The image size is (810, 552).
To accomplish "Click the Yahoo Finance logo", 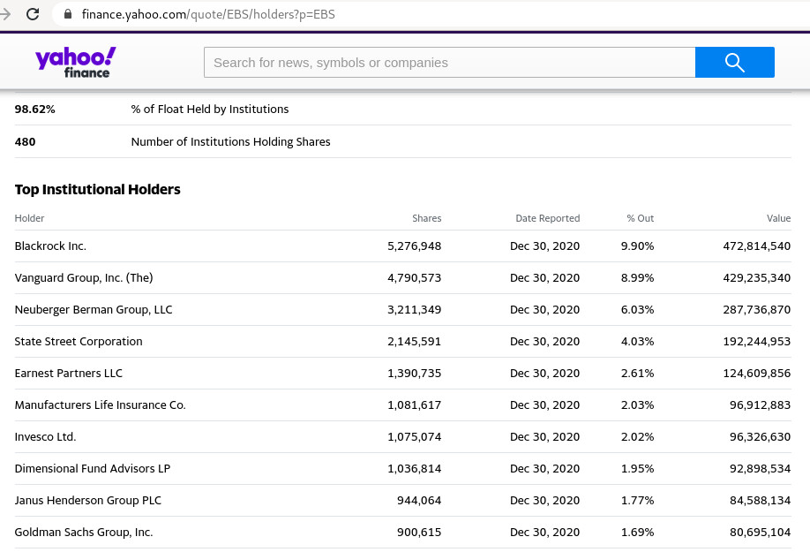I will click(75, 63).
